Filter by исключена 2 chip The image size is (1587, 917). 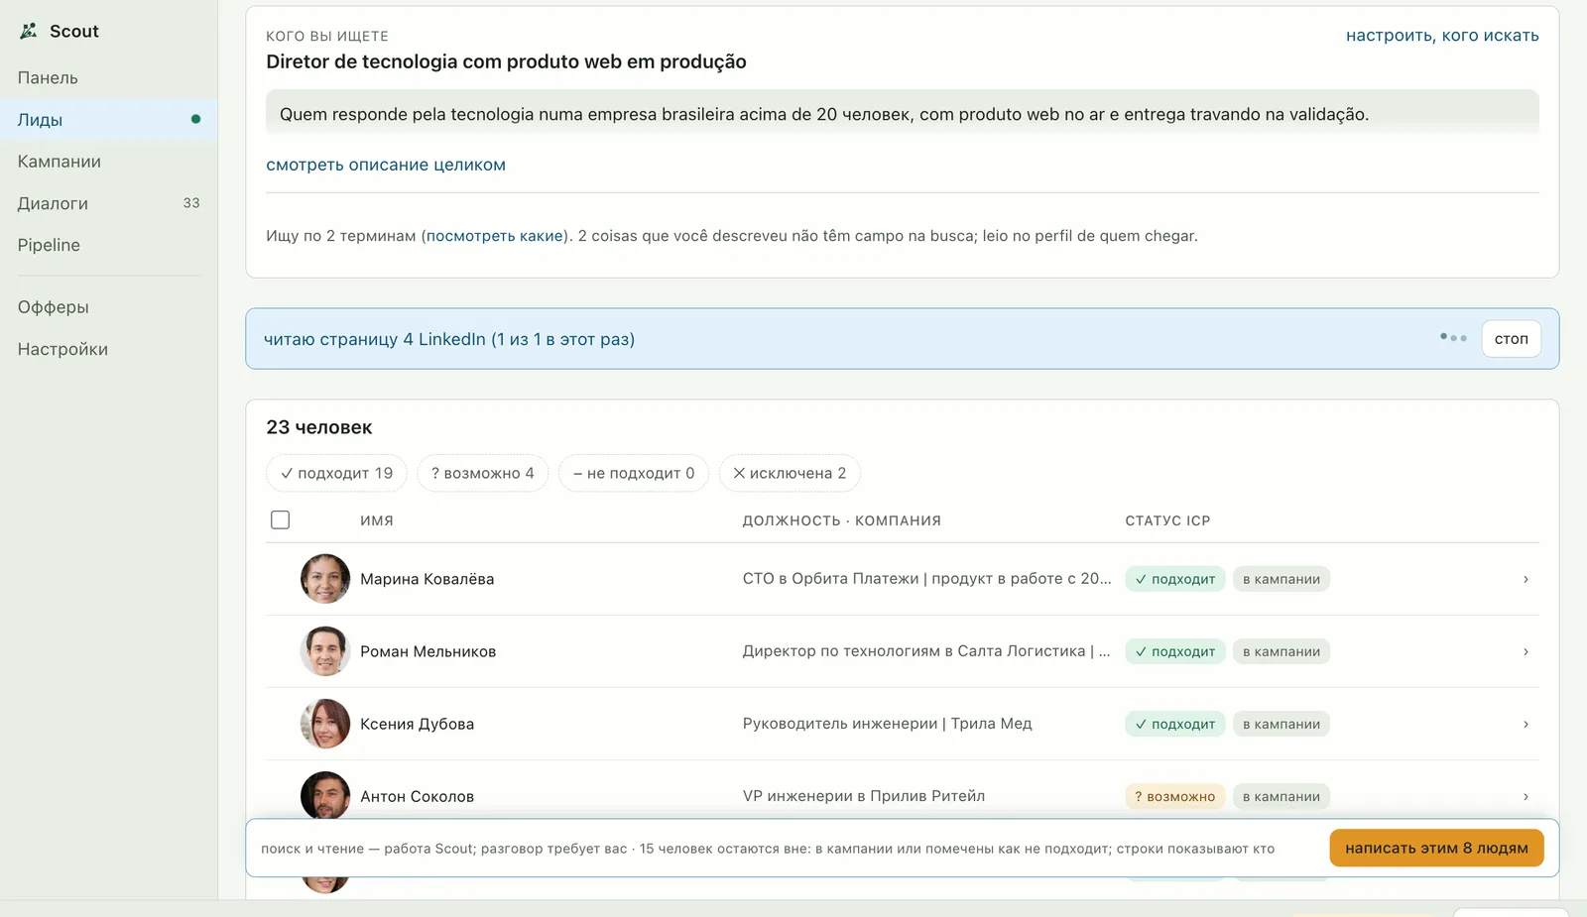click(790, 473)
